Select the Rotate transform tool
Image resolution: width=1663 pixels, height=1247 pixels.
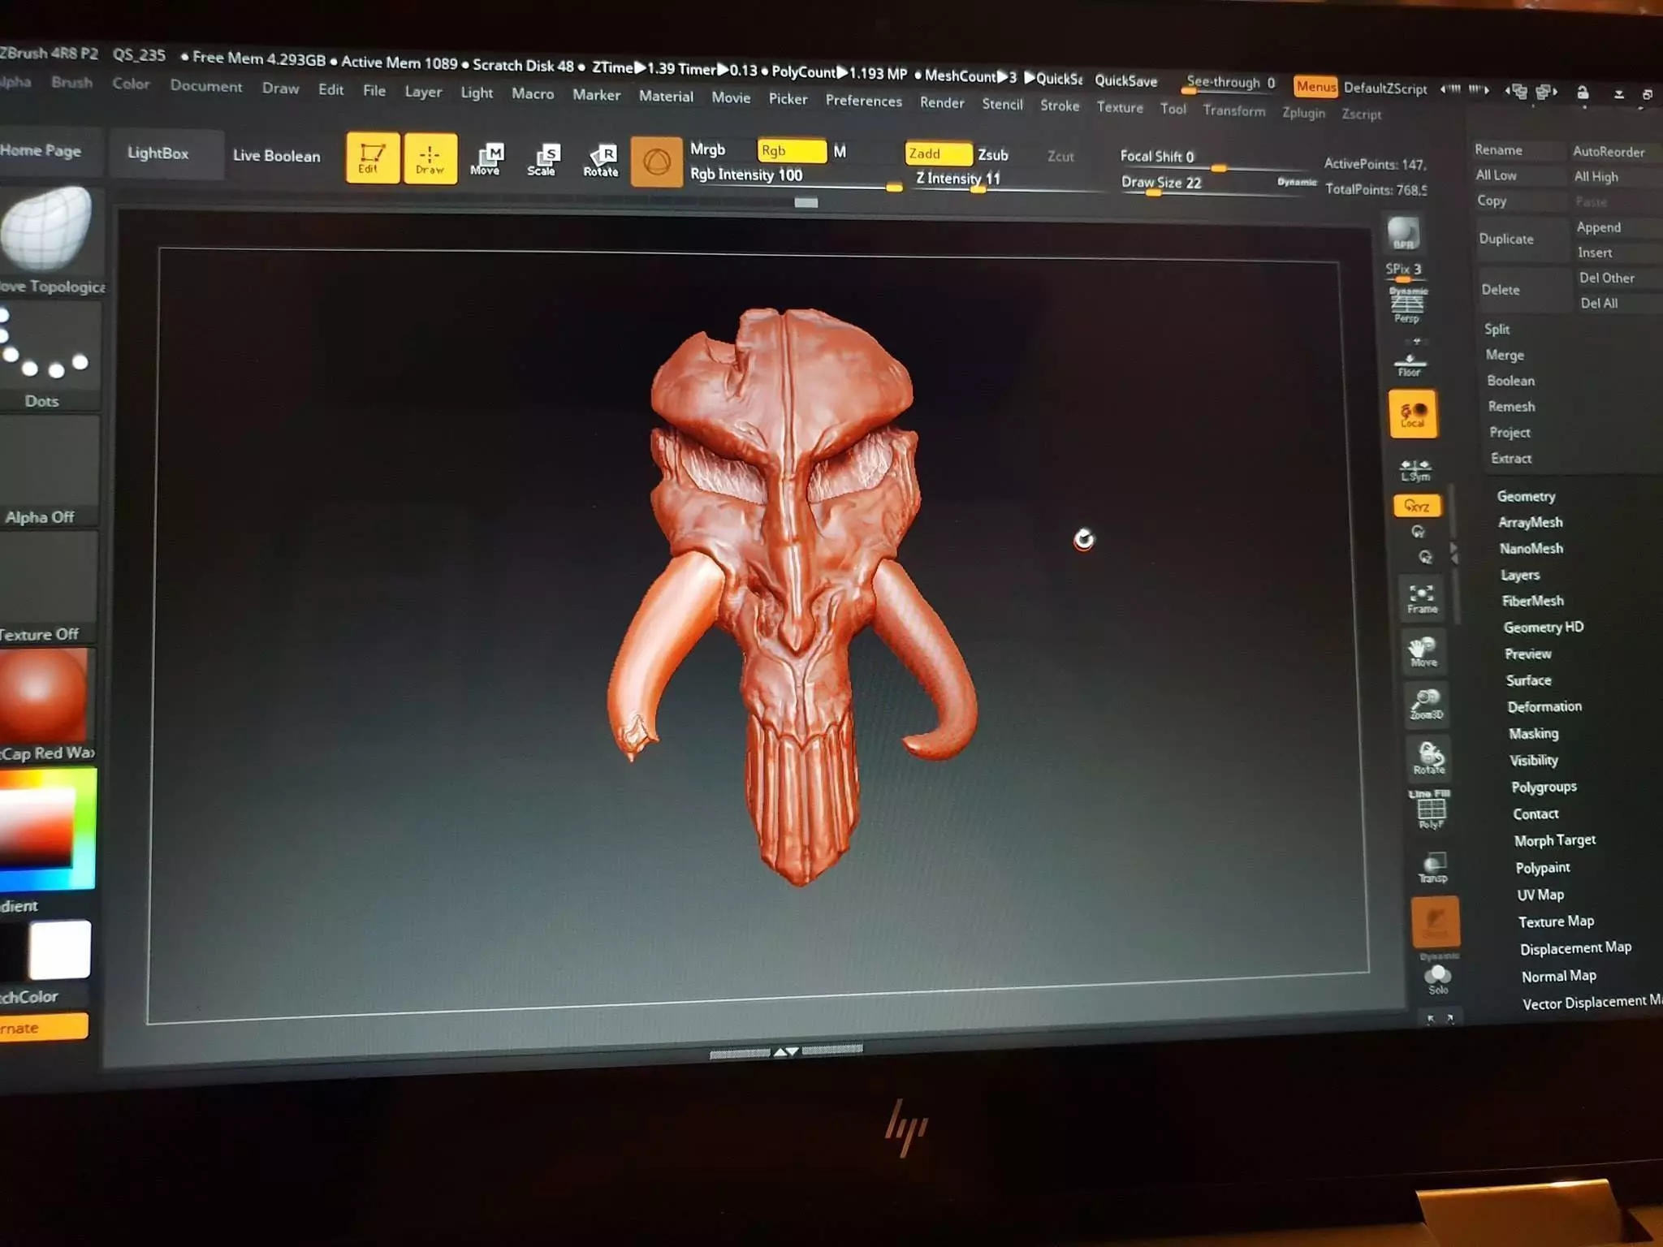[x=601, y=162]
